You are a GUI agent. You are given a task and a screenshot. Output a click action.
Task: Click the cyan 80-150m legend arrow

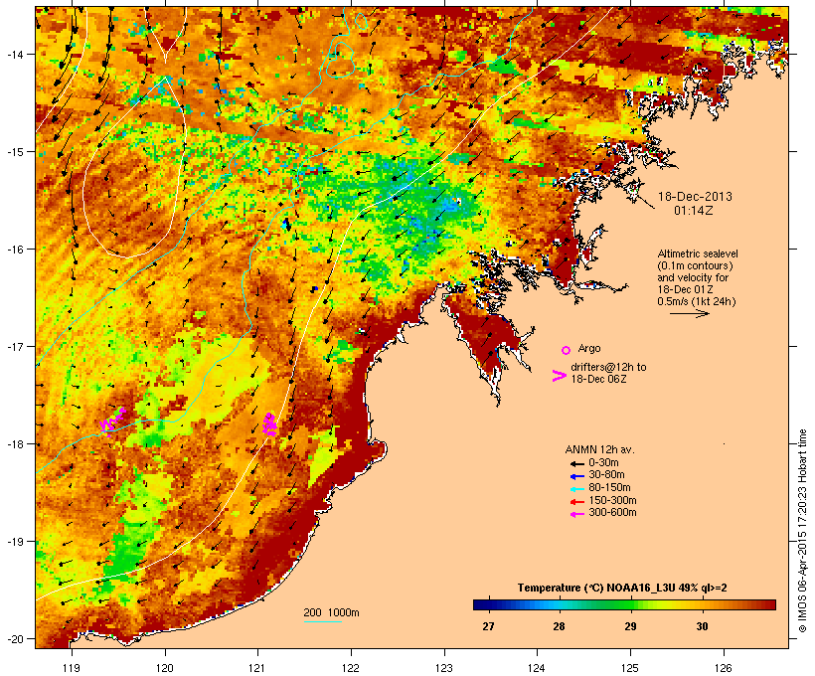click(x=576, y=489)
